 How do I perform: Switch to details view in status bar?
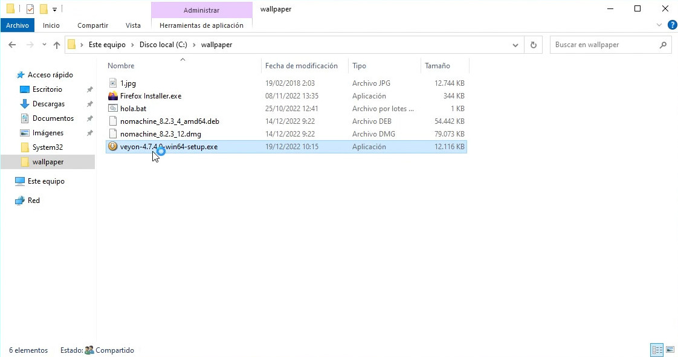656,350
